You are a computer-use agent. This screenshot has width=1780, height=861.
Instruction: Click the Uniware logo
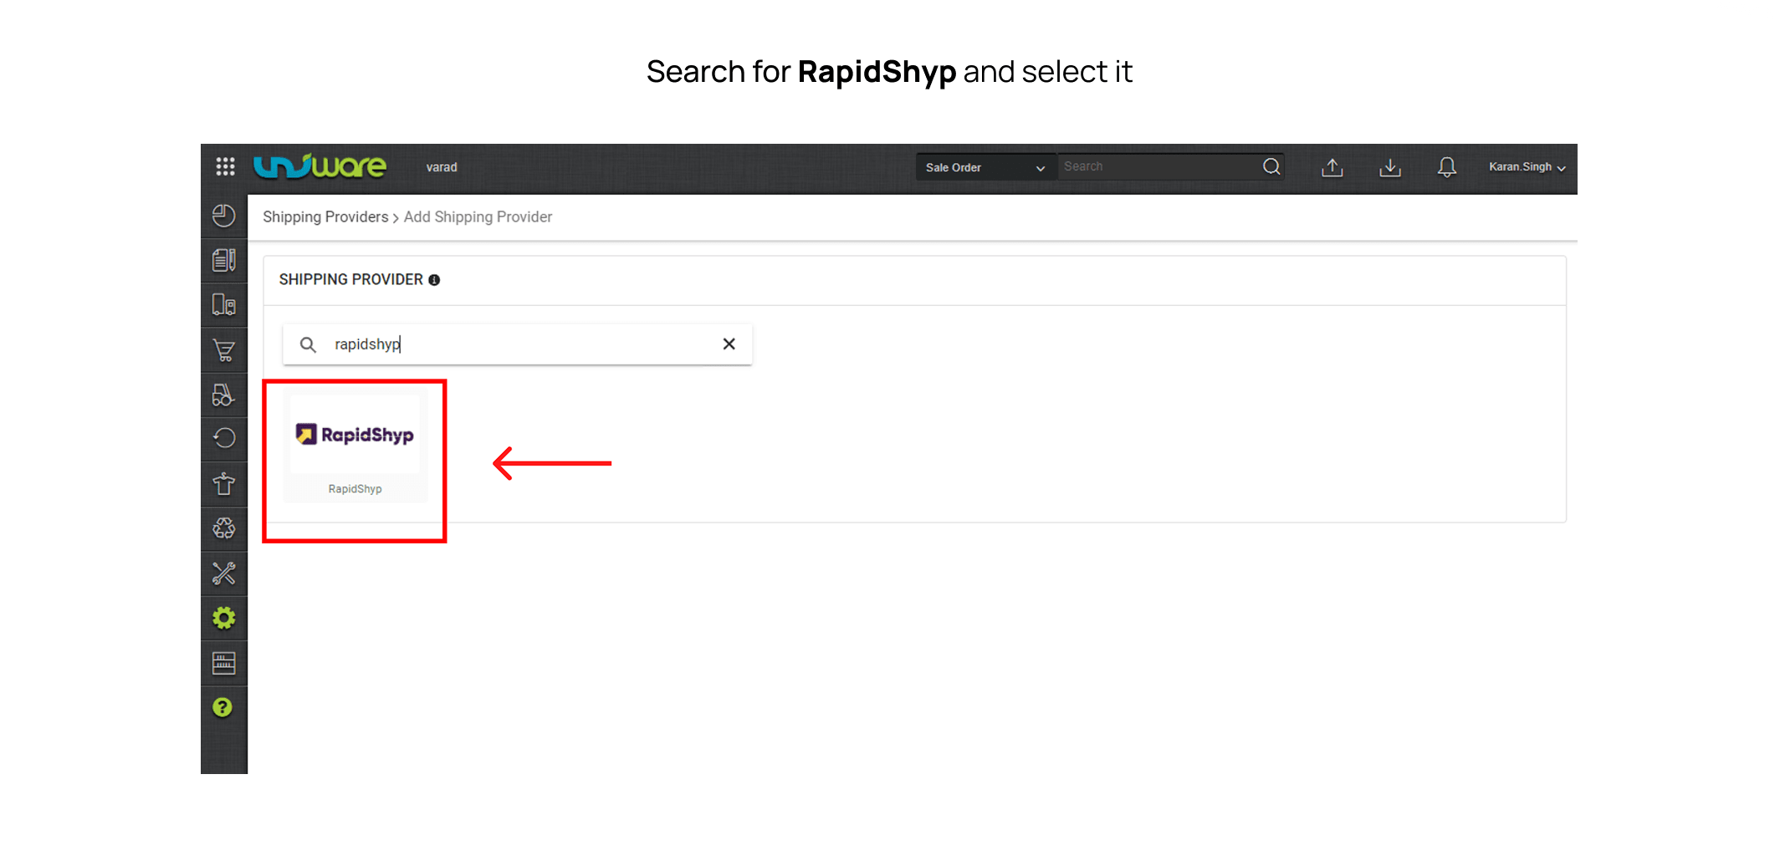(x=320, y=166)
